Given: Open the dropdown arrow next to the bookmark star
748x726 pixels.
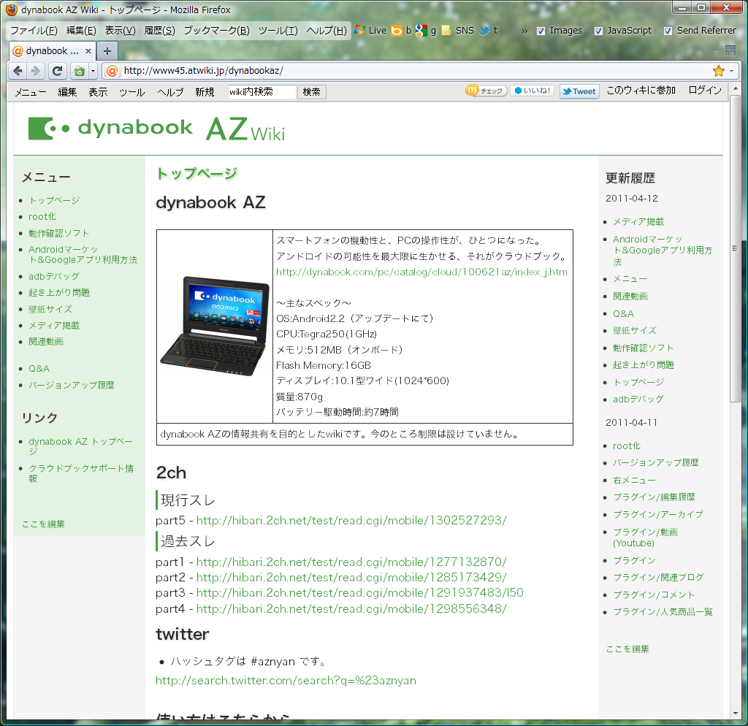Looking at the screenshot, I should point(731,71).
